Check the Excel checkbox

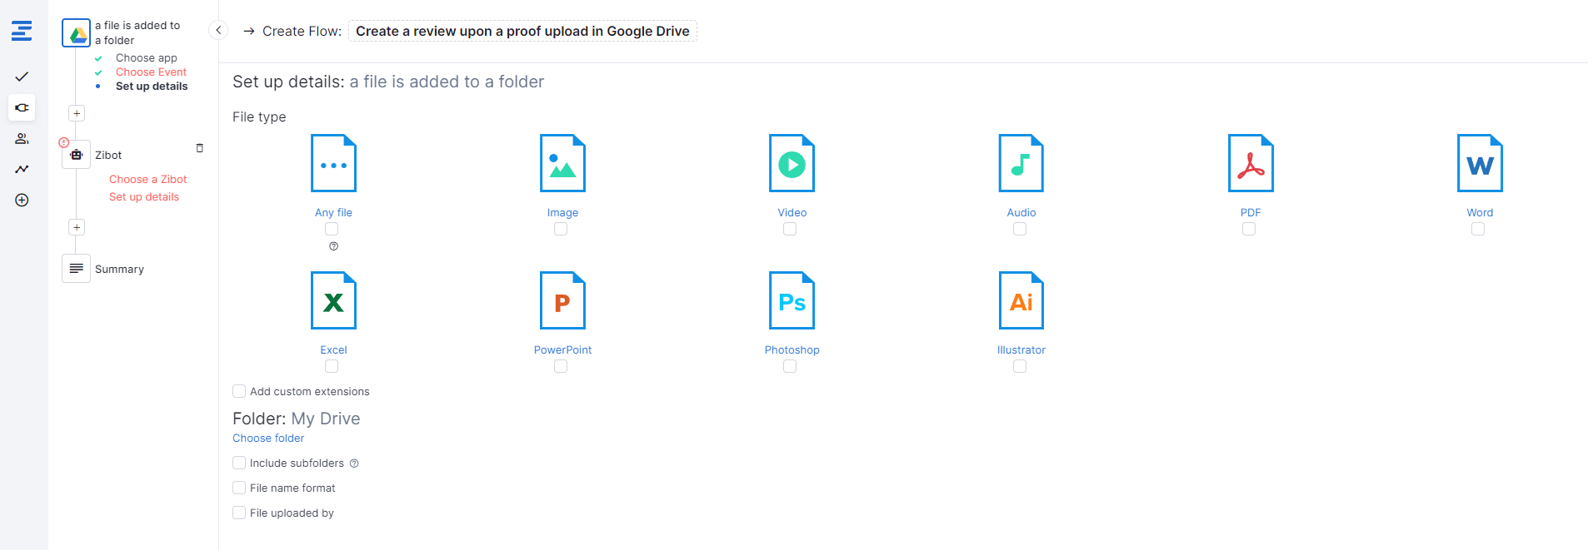[332, 366]
